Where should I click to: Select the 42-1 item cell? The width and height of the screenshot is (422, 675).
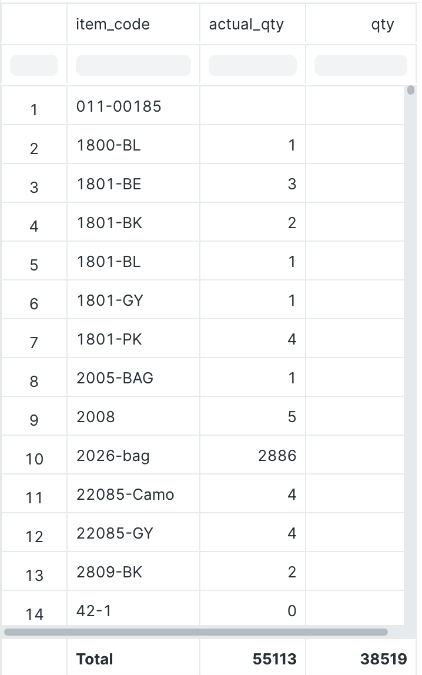click(133, 609)
